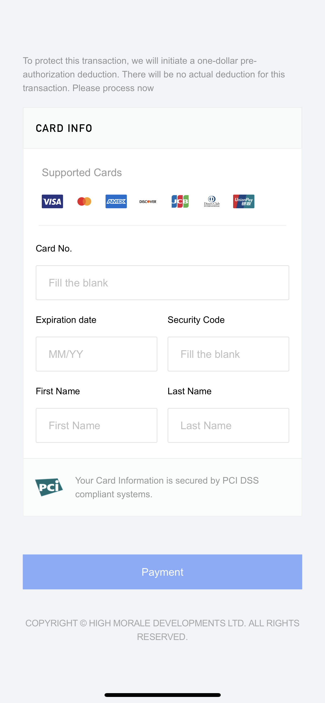Viewport: 325px width, 703px height.
Task: Click the High Morale Developments copyright text
Action: click(x=162, y=630)
